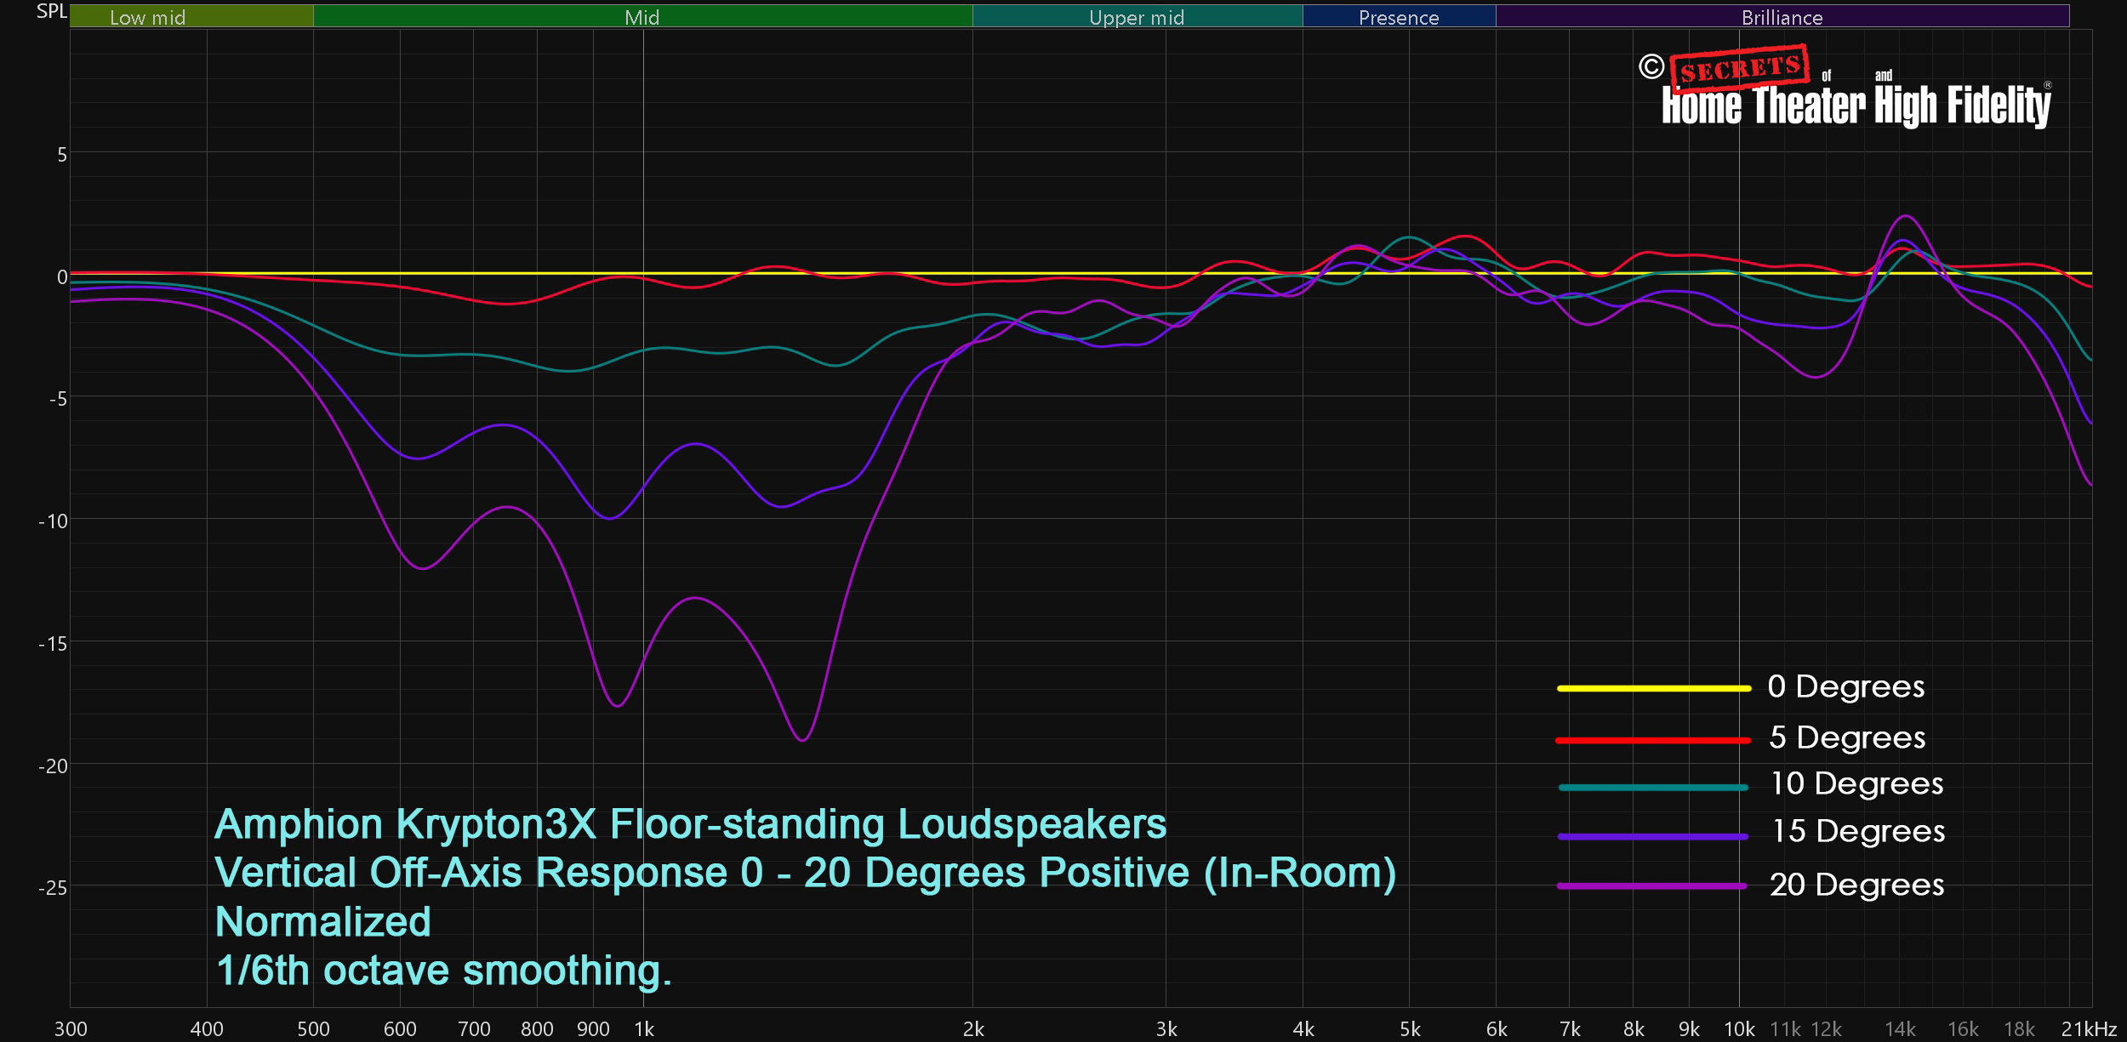Click the 18k frequency axis label
This screenshot has width=2127, height=1042.
point(2019,1029)
